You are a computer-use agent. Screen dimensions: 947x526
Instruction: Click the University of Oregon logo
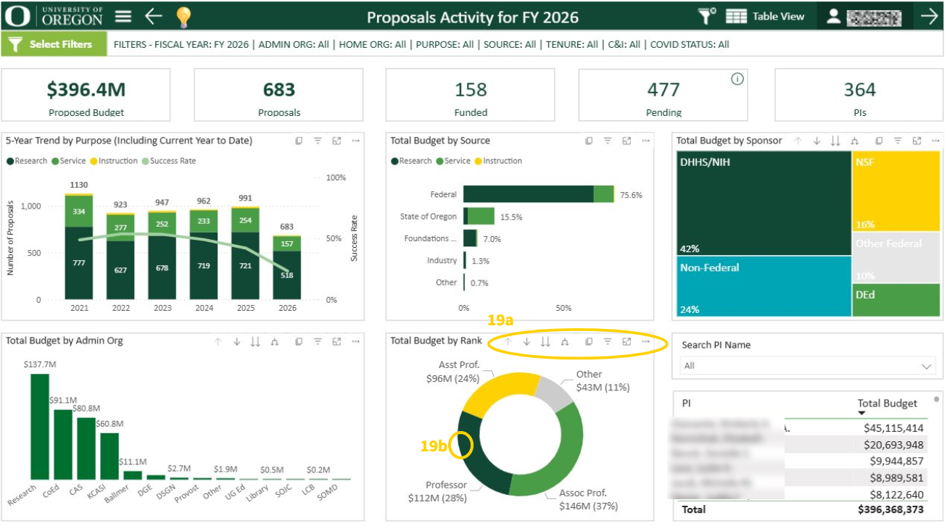[54, 16]
